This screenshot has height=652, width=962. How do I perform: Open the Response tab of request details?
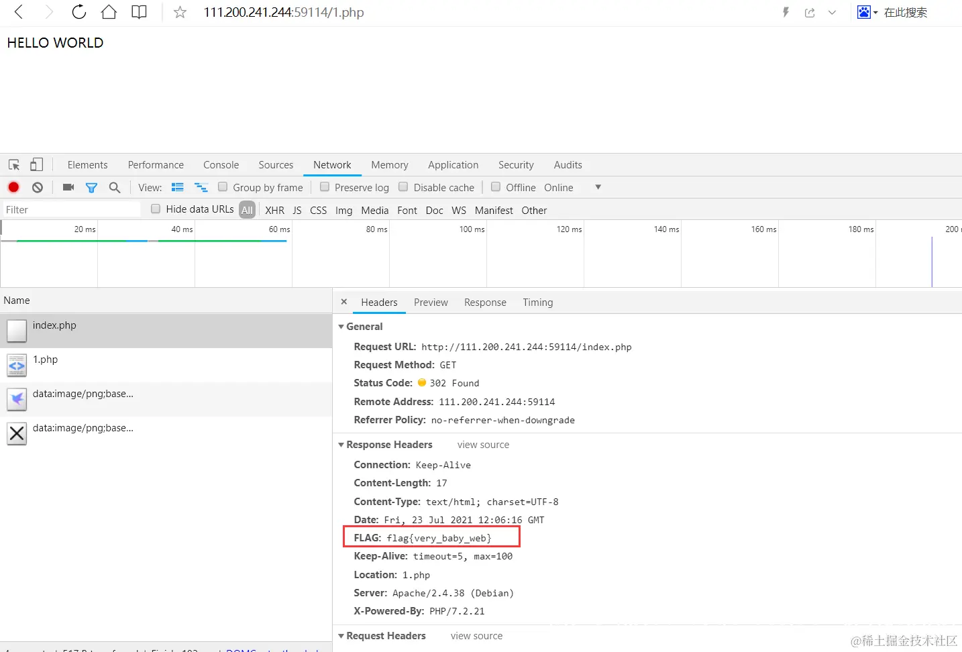click(x=485, y=303)
